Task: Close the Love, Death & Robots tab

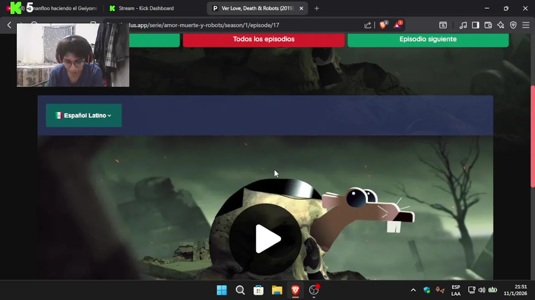Action: coord(301,8)
